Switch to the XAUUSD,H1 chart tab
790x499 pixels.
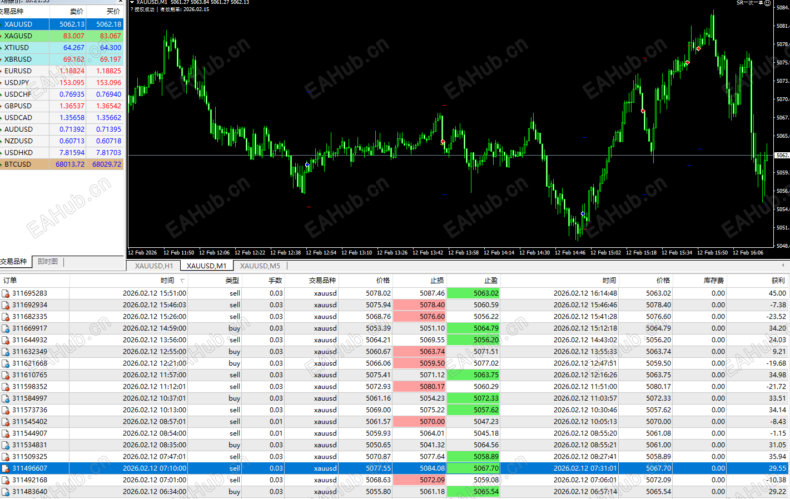154,266
